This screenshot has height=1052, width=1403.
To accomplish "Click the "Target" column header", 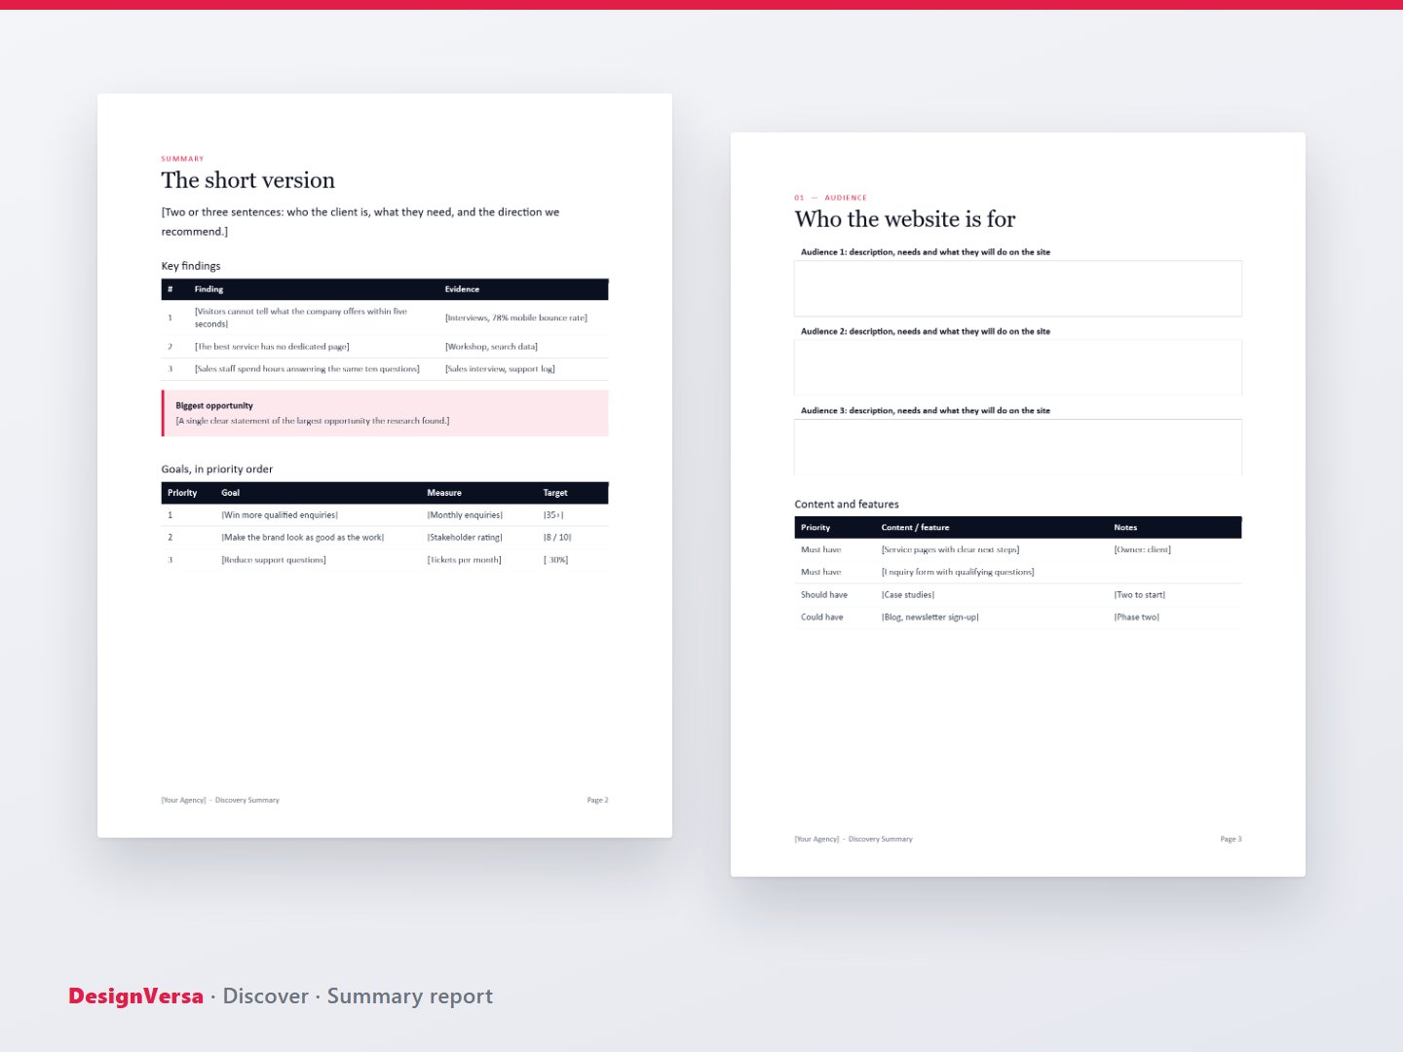I will click(555, 493).
